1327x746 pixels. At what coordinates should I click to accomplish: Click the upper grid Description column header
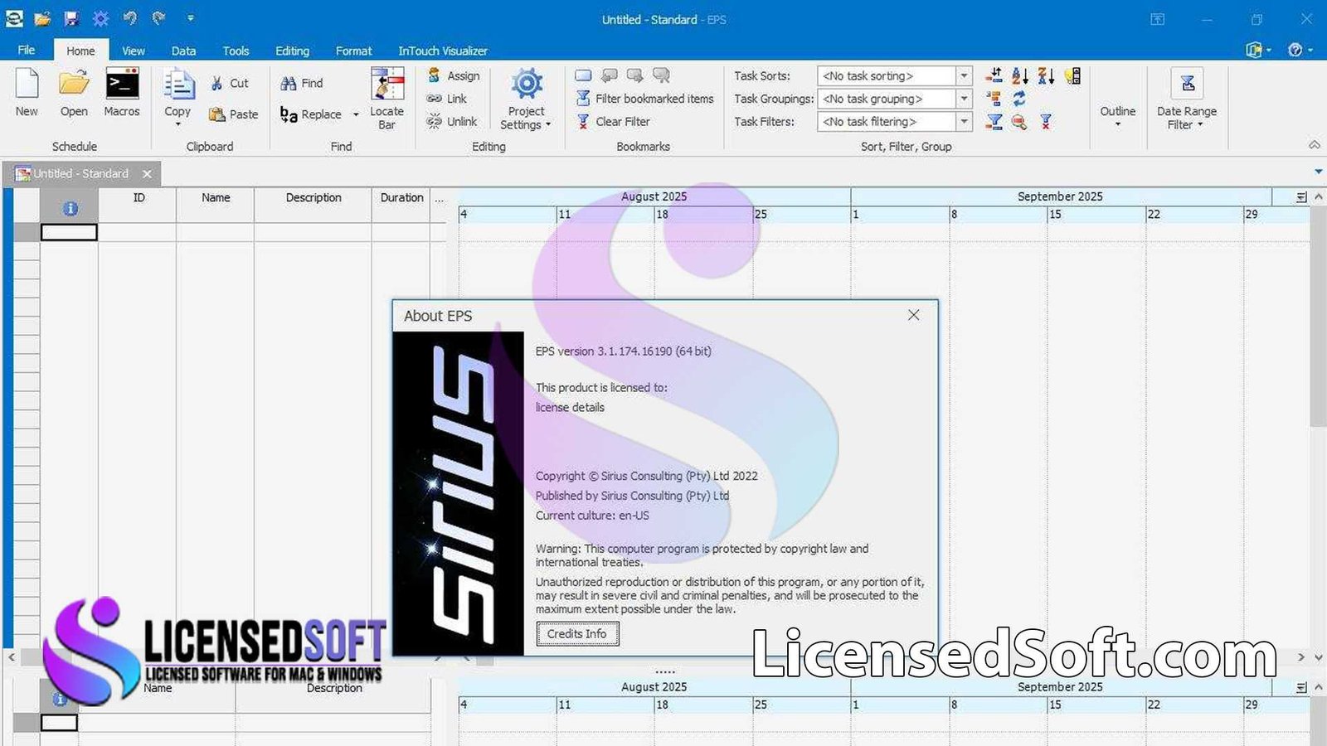[314, 205]
